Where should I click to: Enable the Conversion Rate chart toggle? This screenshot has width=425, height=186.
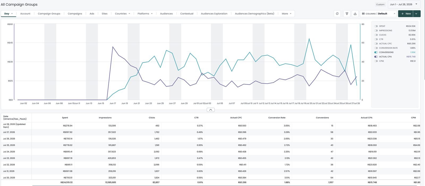pyautogui.click(x=376, y=48)
